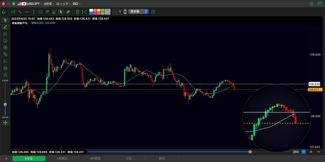Screen dimensions: 325x162
Task: Click the four-arrow move icon in sidebar
Action: pos(5,123)
